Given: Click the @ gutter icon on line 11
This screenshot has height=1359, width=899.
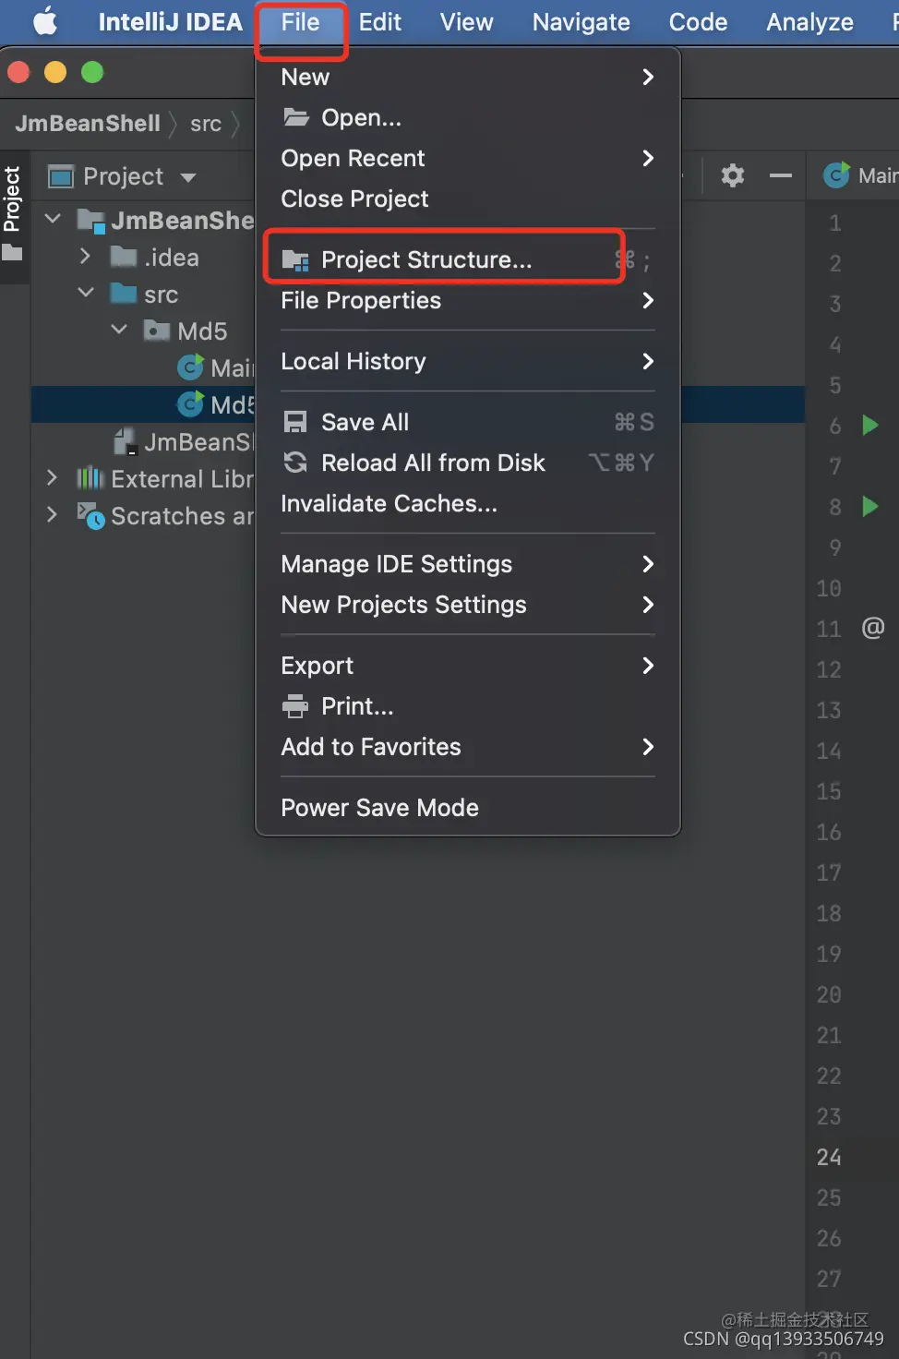Looking at the screenshot, I should point(872,629).
